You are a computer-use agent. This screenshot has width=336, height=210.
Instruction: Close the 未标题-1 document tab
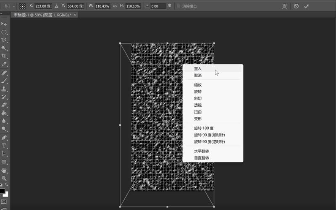pos(75,15)
